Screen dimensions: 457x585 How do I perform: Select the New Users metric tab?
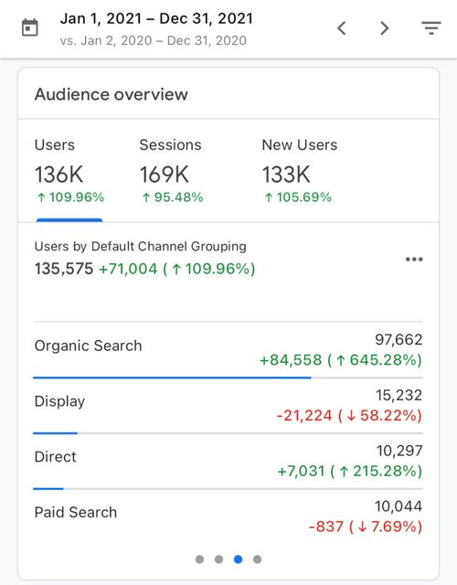(x=299, y=171)
